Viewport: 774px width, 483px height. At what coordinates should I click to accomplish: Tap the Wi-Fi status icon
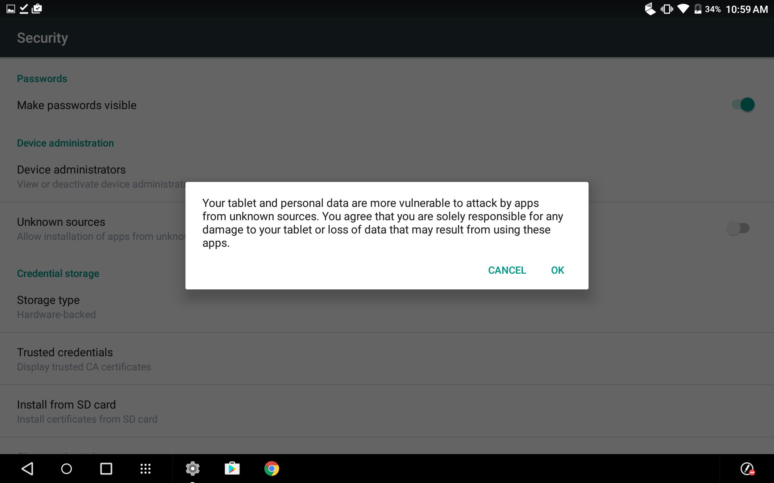(x=683, y=8)
